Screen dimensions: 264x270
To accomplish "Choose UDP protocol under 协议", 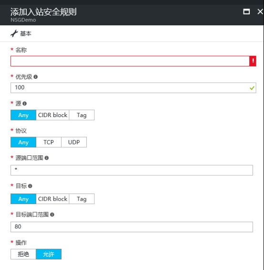I will [74, 142].
